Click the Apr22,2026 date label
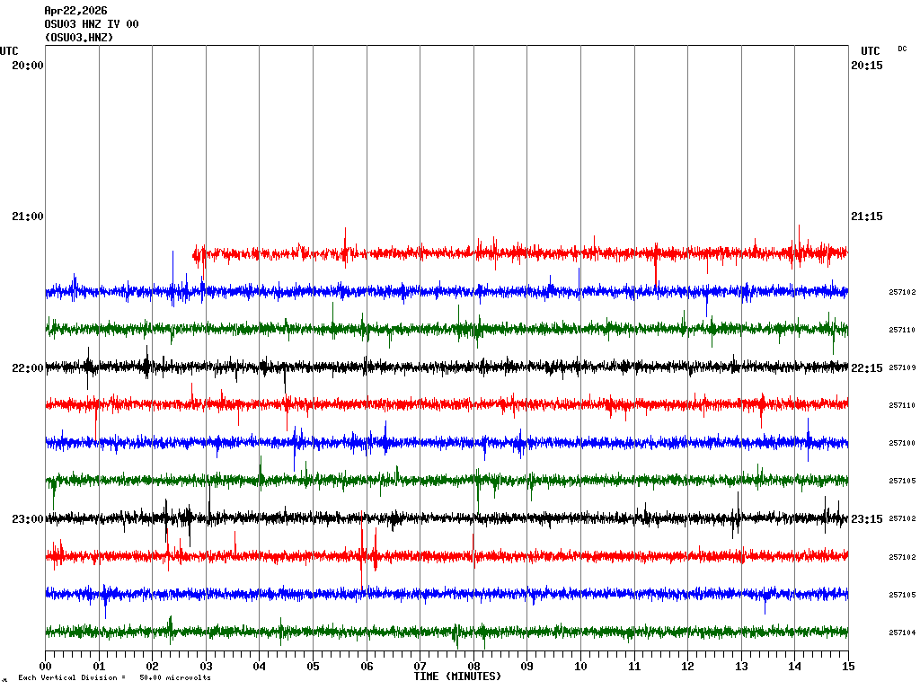The image size is (920, 690). coord(75,11)
